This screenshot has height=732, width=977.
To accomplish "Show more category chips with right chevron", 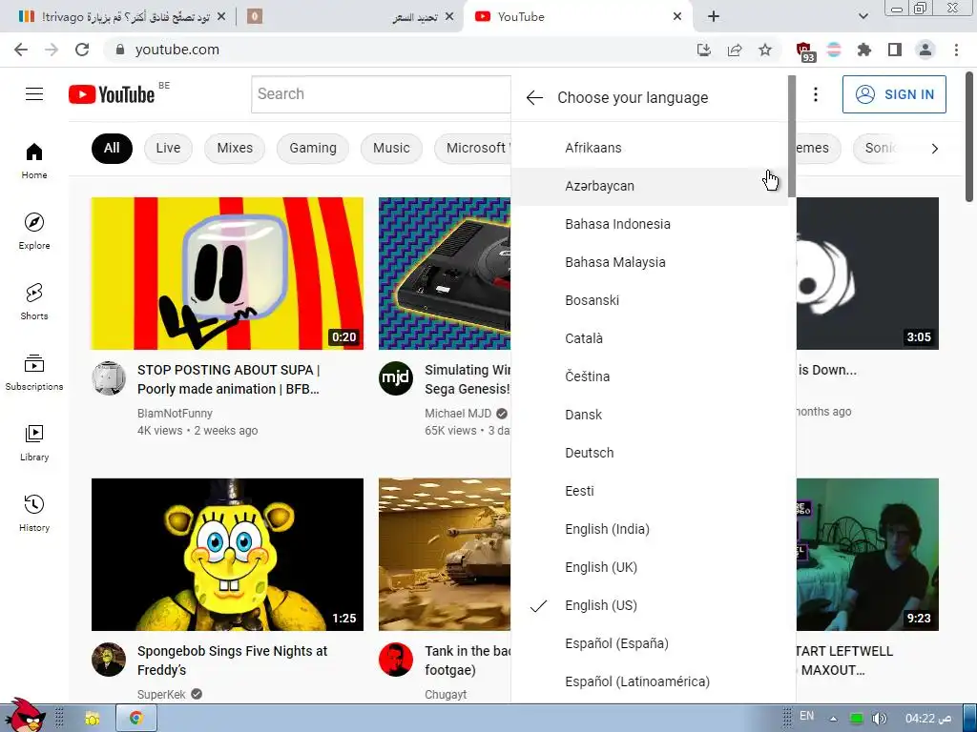I will (935, 149).
